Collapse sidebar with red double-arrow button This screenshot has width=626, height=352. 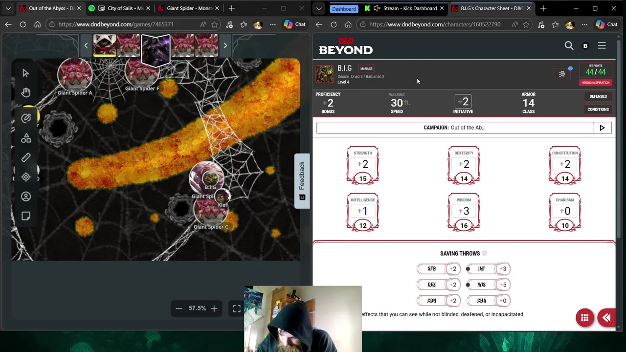click(x=607, y=318)
